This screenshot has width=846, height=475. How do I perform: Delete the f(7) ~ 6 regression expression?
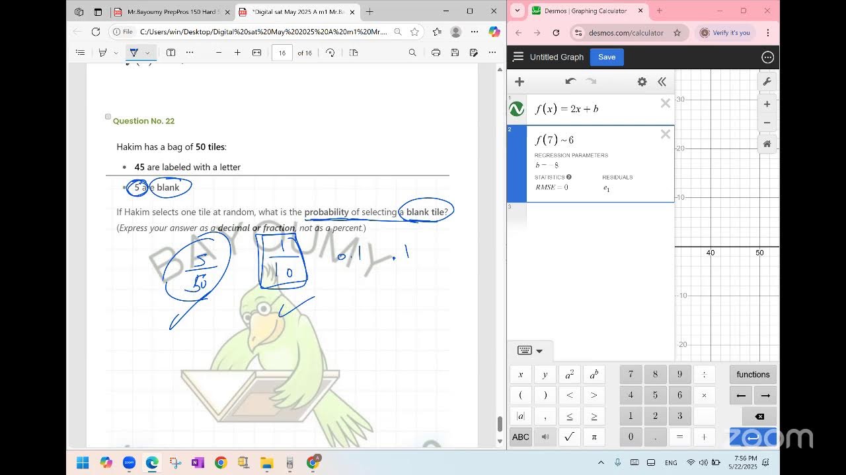click(666, 135)
